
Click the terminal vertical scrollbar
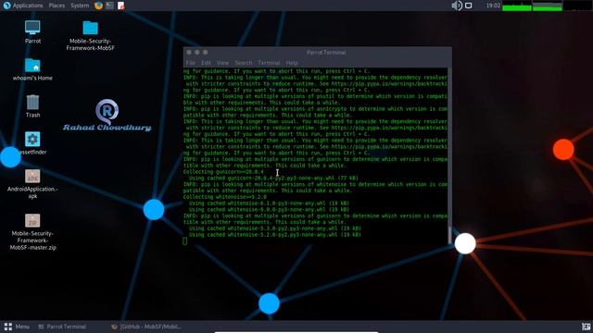pyautogui.click(x=449, y=155)
